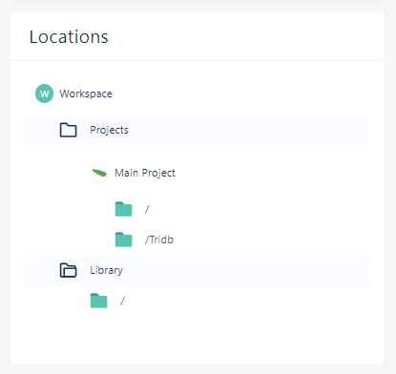Click the teal folder icon under Library
The width and height of the screenshot is (396, 374).
(99, 301)
